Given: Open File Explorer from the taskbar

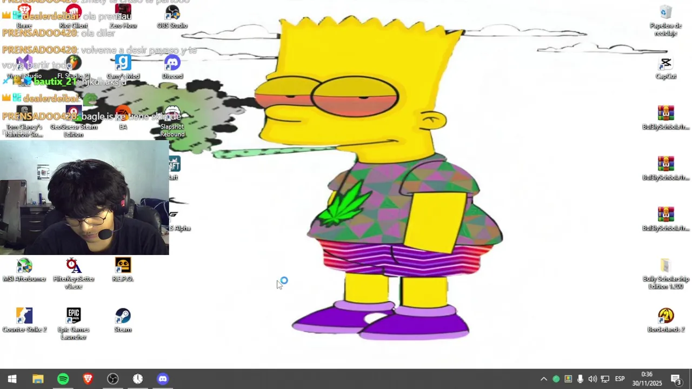Looking at the screenshot, I should pyautogui.click(x=38, y=379).
